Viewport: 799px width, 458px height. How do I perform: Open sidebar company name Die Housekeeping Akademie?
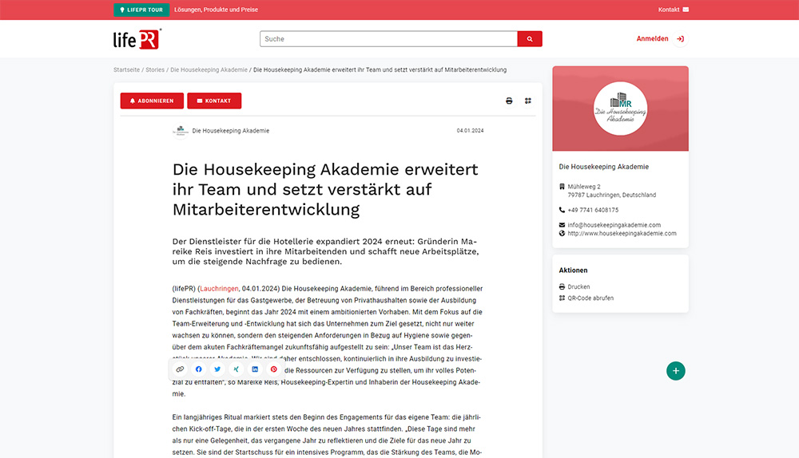point(603,167)
